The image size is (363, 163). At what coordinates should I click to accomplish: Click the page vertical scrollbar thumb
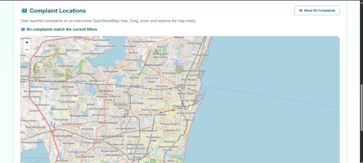coord(361,108)
